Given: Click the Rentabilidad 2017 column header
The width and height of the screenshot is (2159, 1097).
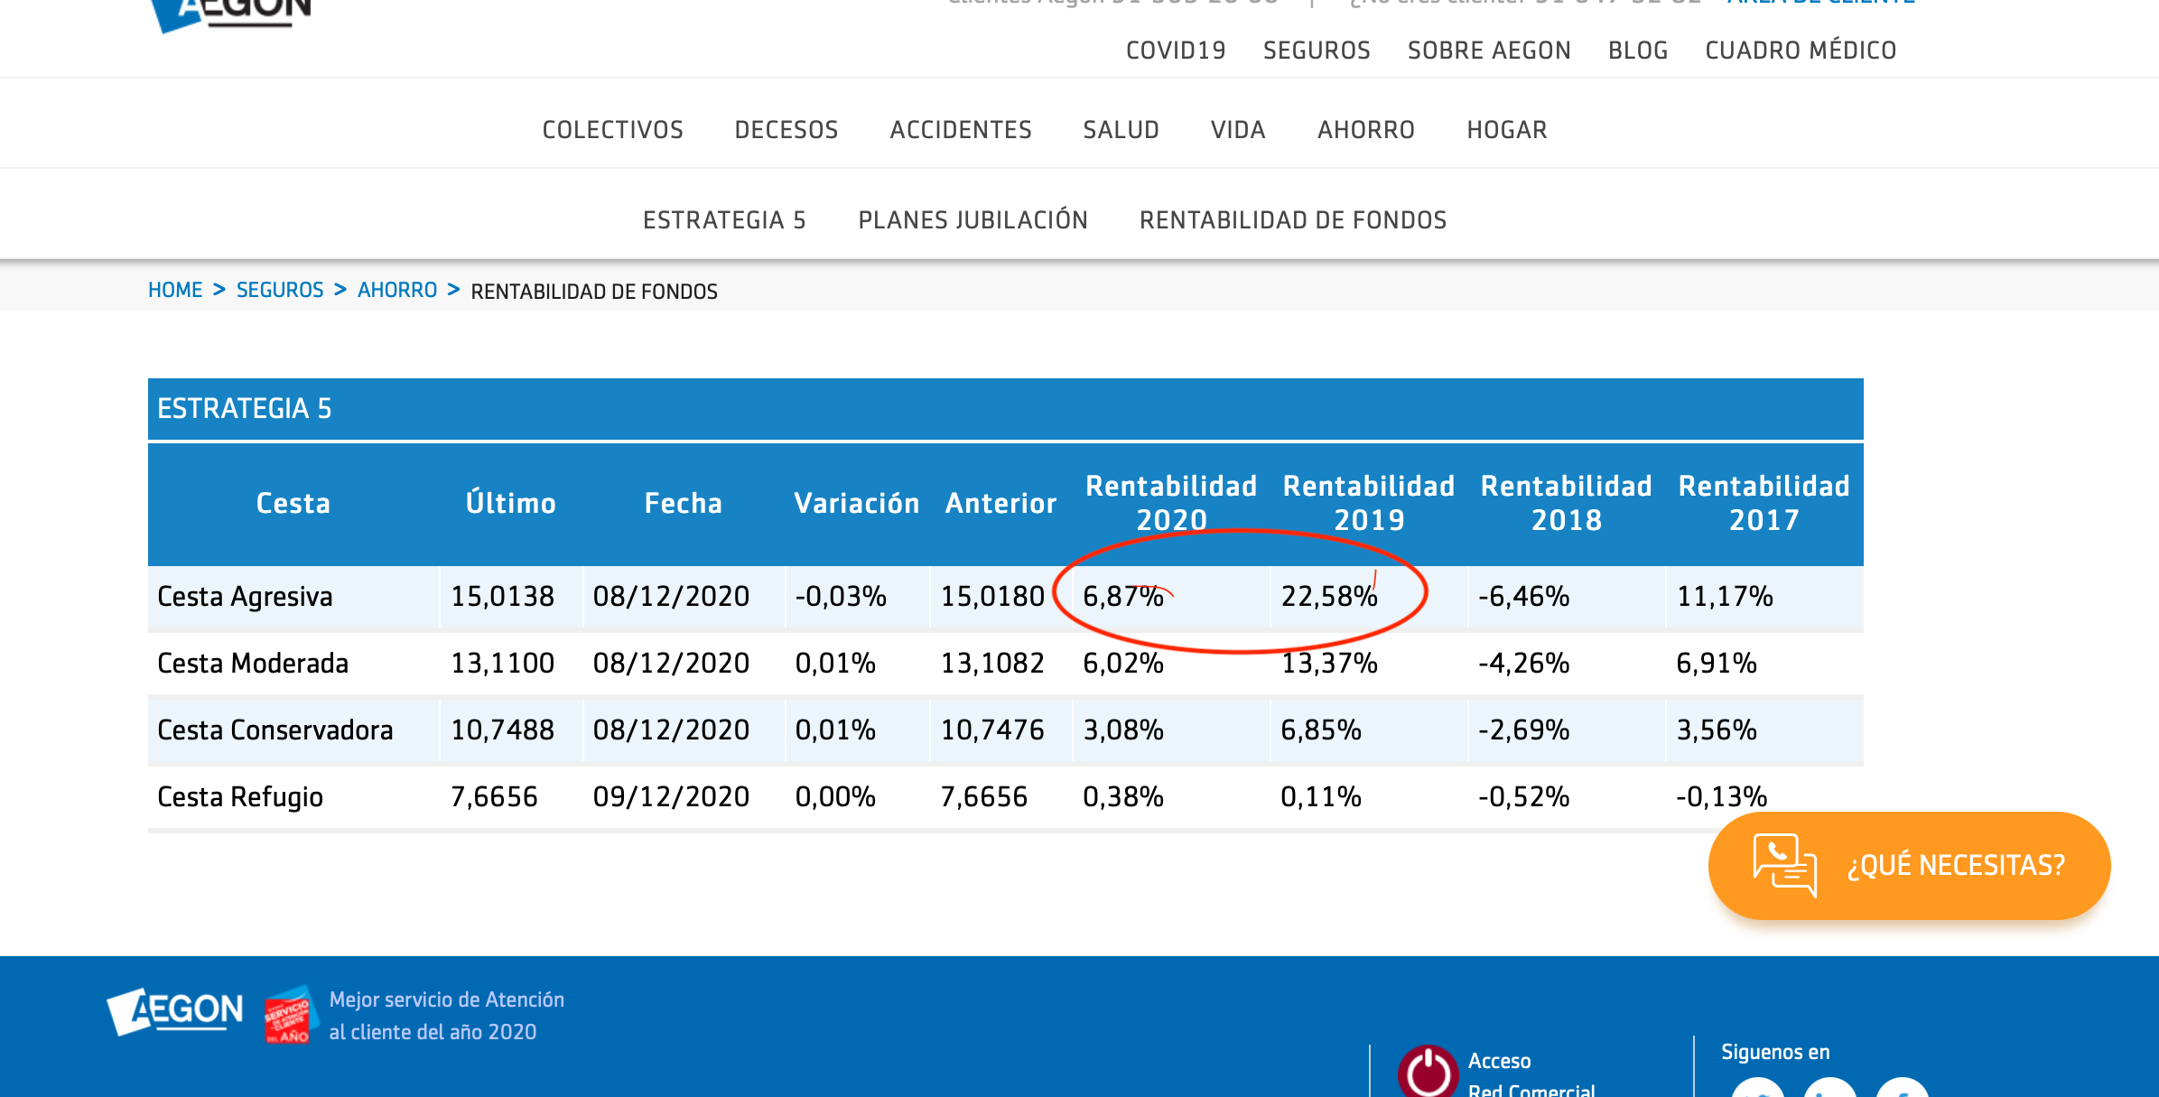Looking at the screenshot, I should point(1764,503).
